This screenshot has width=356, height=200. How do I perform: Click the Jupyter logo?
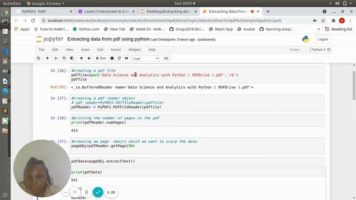click(x=50, y=39)
